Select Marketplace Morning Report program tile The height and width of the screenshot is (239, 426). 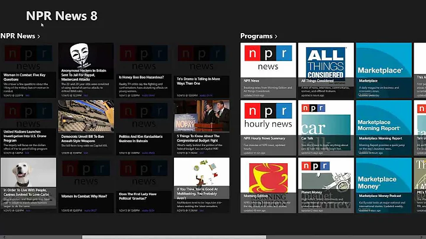click(384, 128)
